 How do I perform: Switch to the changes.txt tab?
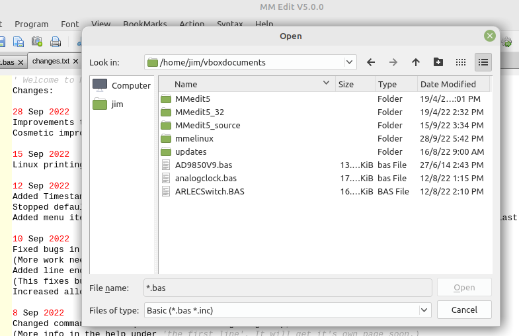(x=51, y=62)
